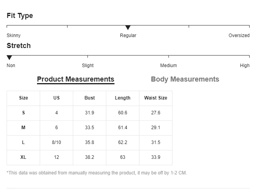Screen dimensions: 257x192
Task: Click the High stretch label
Action: pos(245,66)
